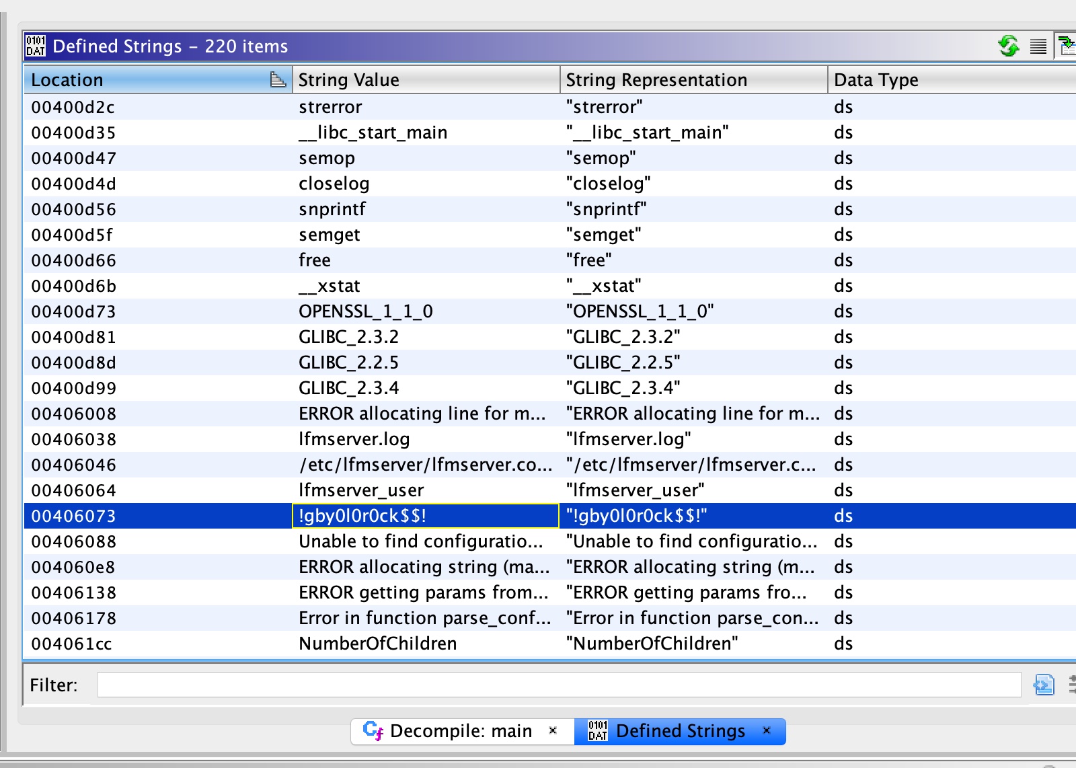Screen dimensions: 1076x768
Task: Select the ERROR getting params from... string
Action: pyautogui.click(x=426, y=592)
